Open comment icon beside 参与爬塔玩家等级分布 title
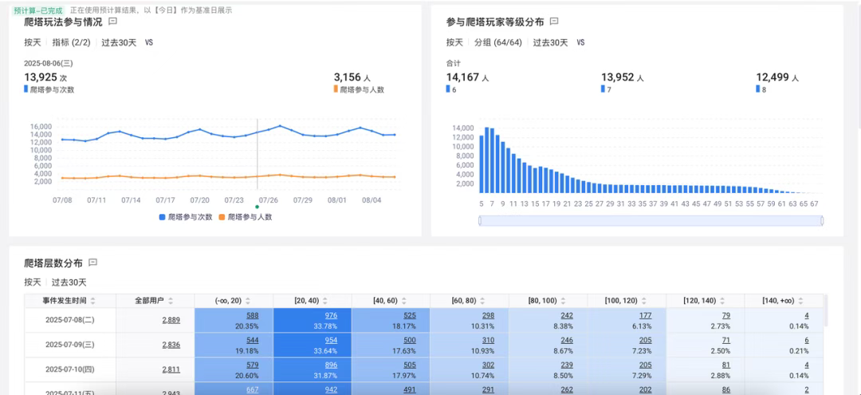 tap(554, 22)
